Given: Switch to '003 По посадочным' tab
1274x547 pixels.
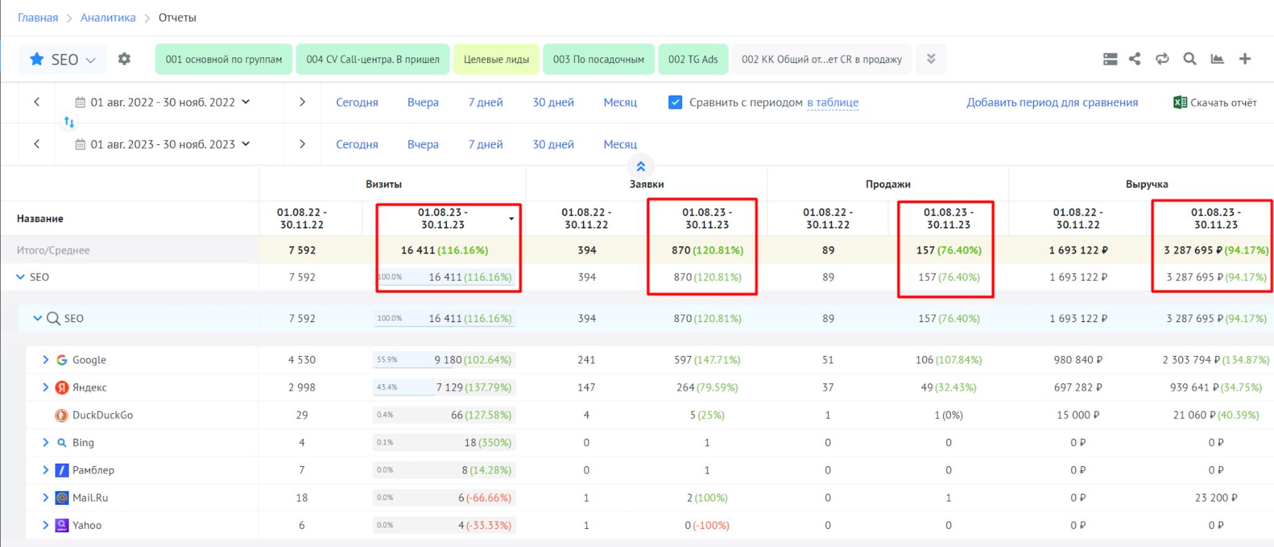Looking at the screenshot, I should point(598,60).
